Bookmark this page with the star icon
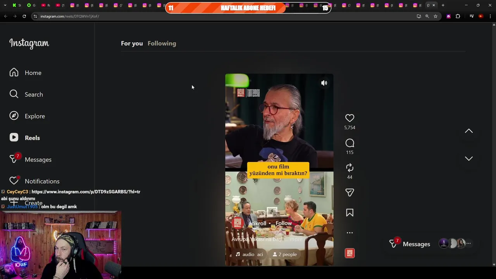The width and height of the screenshot is (496, 279). 436,16
